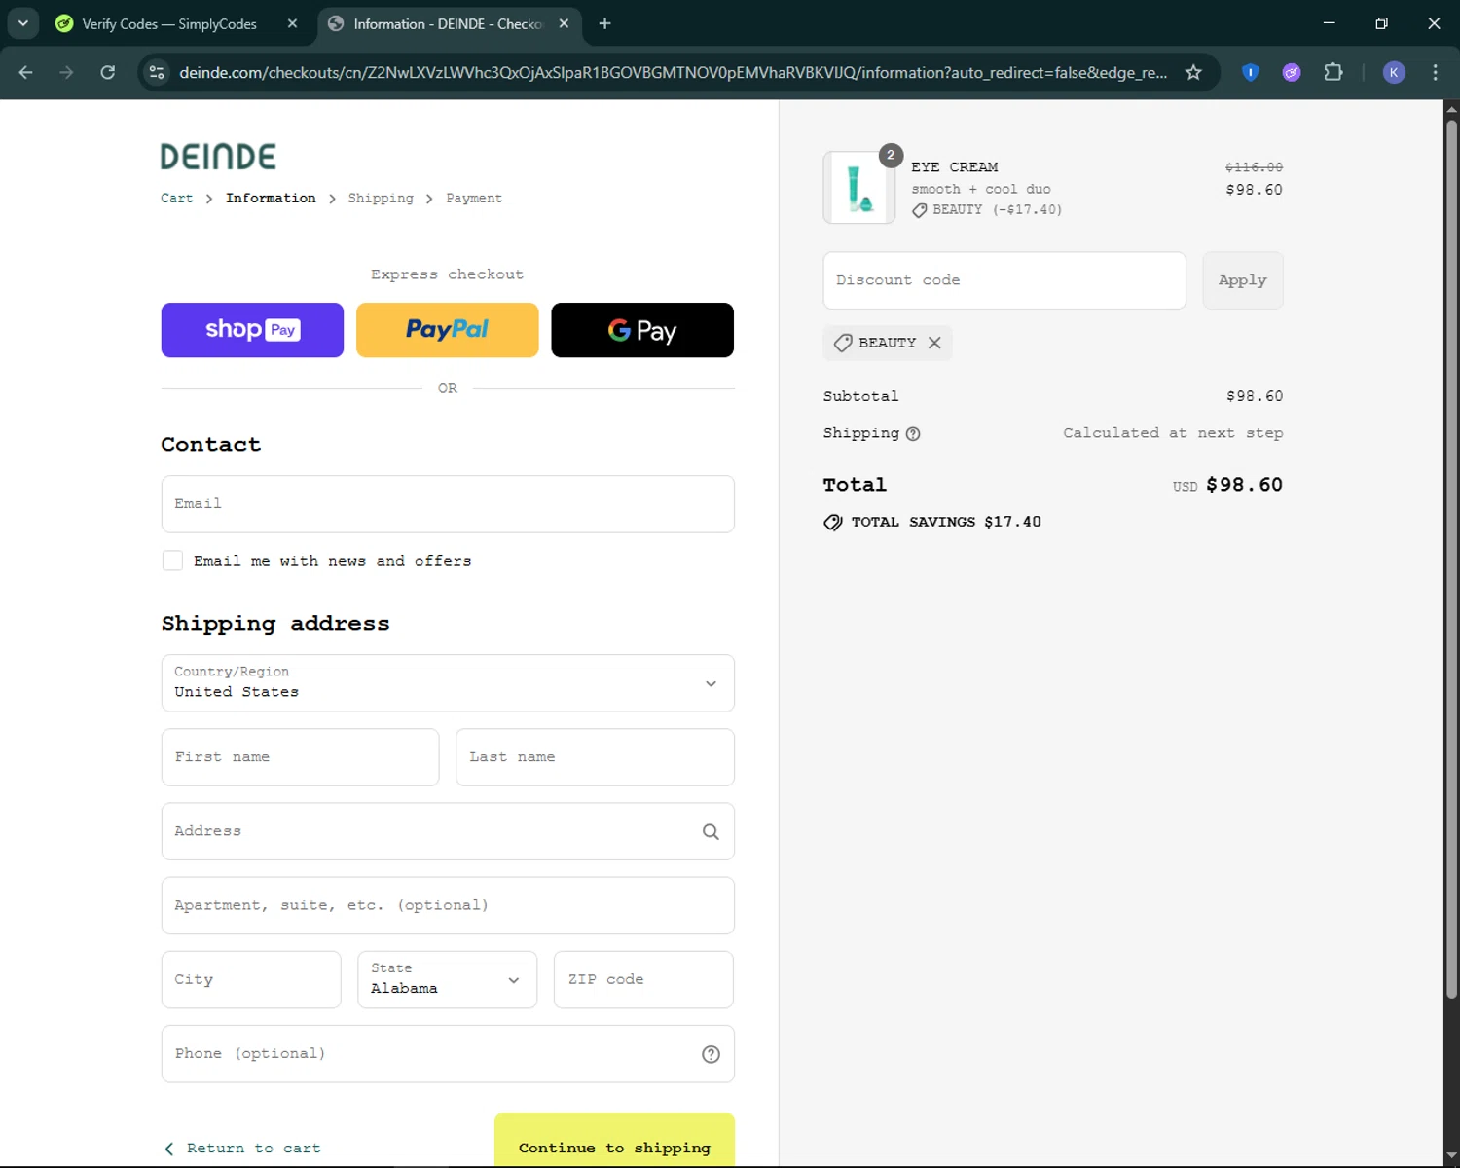Click the shipping help question icon

[913, 434]
